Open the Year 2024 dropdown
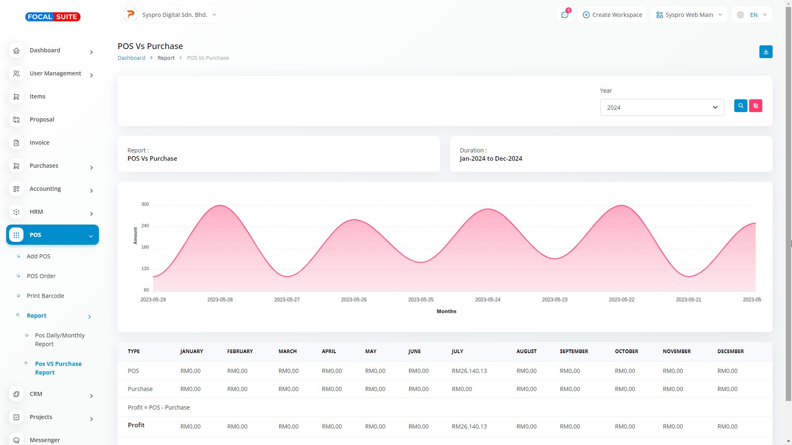 click(x=662, y=108)
